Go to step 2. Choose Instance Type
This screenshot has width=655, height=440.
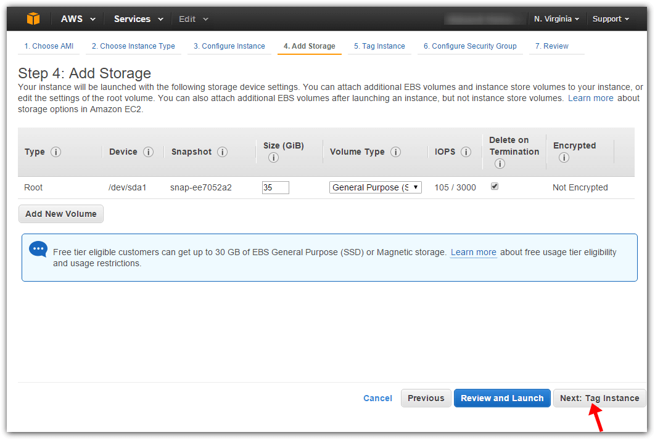click(x=133, y=46)
